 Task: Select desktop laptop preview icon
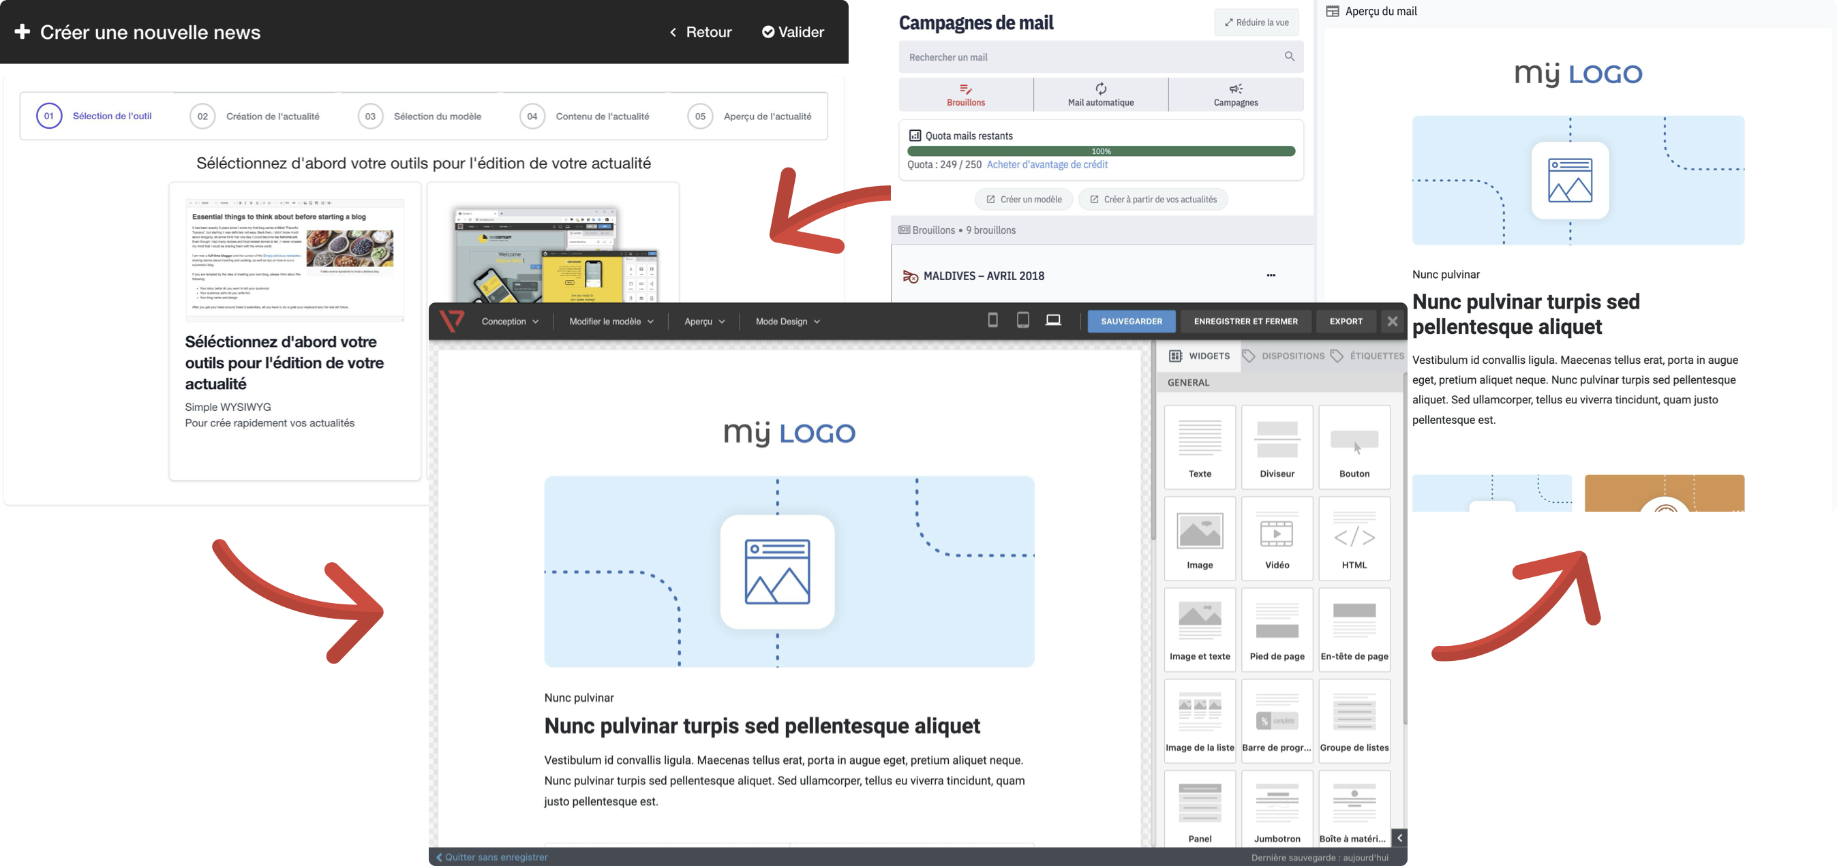point(1052,321)
